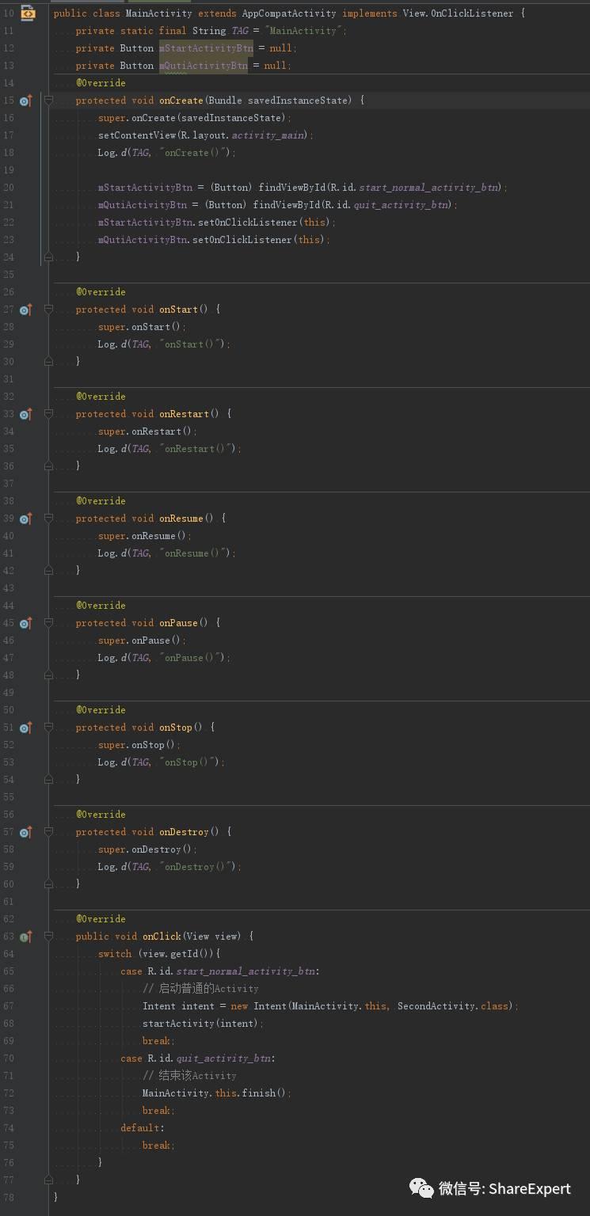Click the default: label in the switch
Image resolution: width=590 pixels, height=1216 pixels.
click(143, 1128)
